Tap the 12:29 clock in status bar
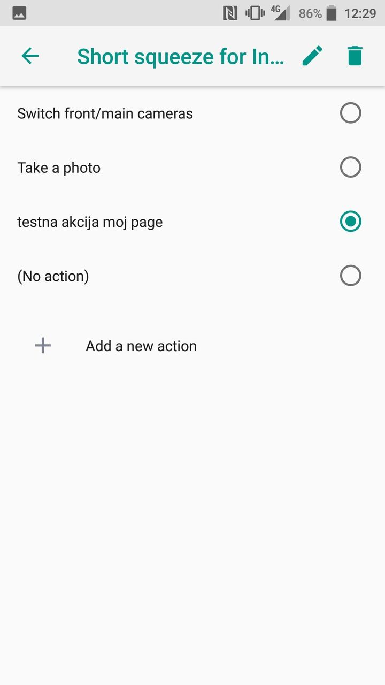This screenshot has width=385, height=685. (360, 13)
